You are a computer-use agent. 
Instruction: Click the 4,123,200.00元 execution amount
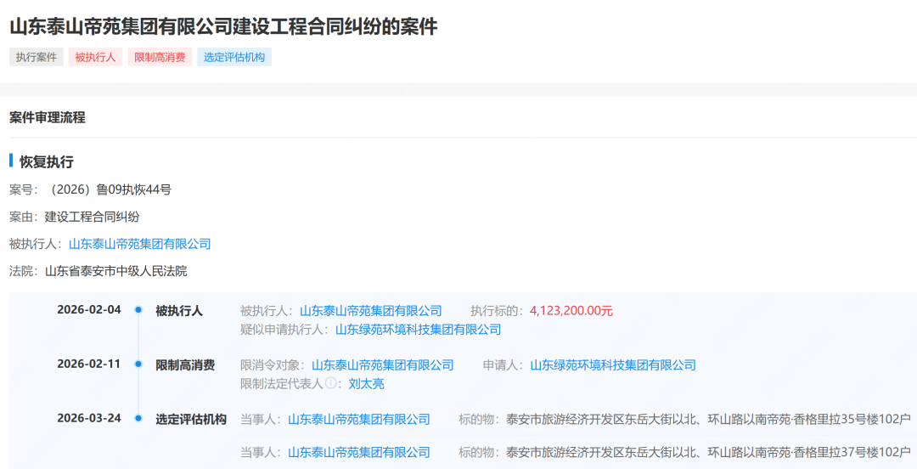(x=571, y=311)
